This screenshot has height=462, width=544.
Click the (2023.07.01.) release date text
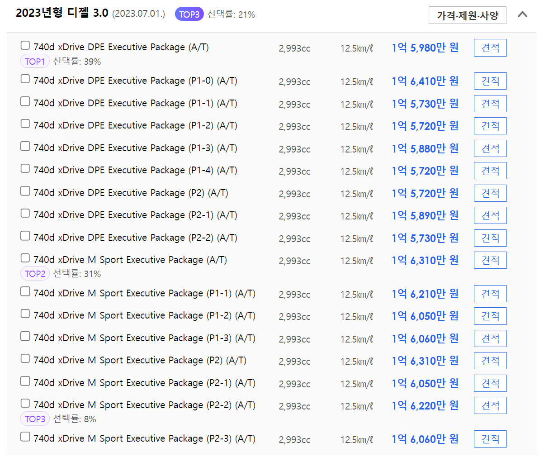click(138, 14)
